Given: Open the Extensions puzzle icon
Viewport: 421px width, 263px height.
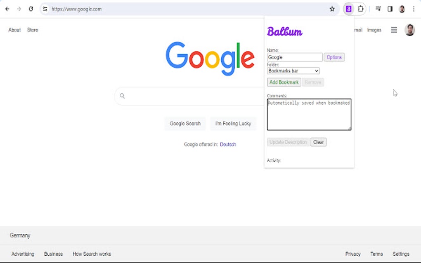Looking at the screenshot, I should point(361,9).
